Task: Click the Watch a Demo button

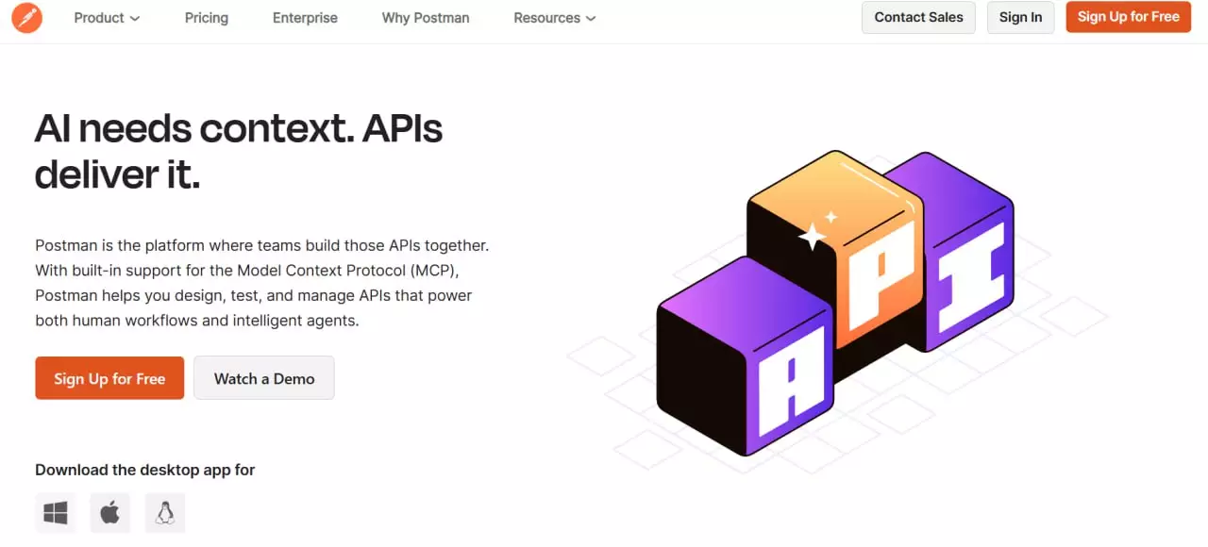Action: (x=264, y=378)
